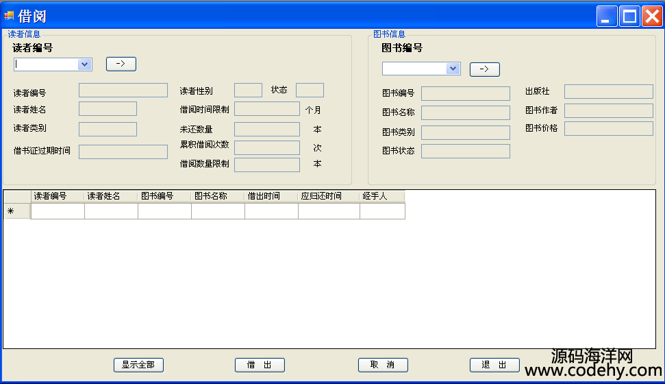The height and width of the screenshot is (384, 665).
Task: Click the 取 消 button
Action: coord(383,365)
